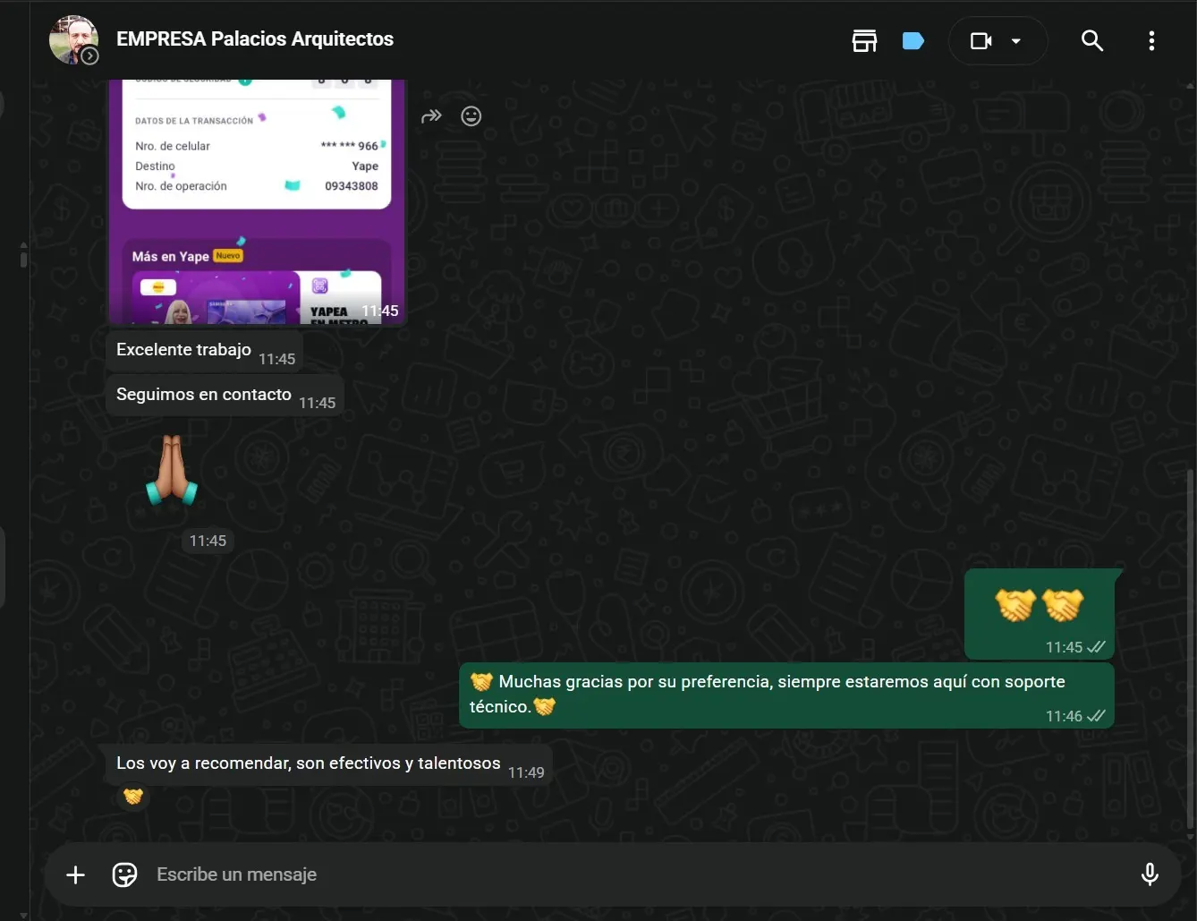The height and width of the screenshot is (921, 1197).
Task: Open the handshake reaction under last message
Action: point(133,796)
